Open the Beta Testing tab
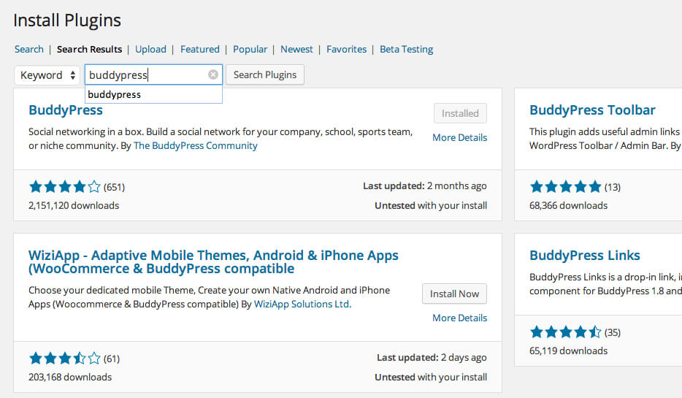The image size is (682, 398). coord(406,49)
